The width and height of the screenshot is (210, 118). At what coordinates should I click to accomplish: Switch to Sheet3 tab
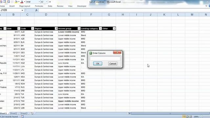coord(24,113)
